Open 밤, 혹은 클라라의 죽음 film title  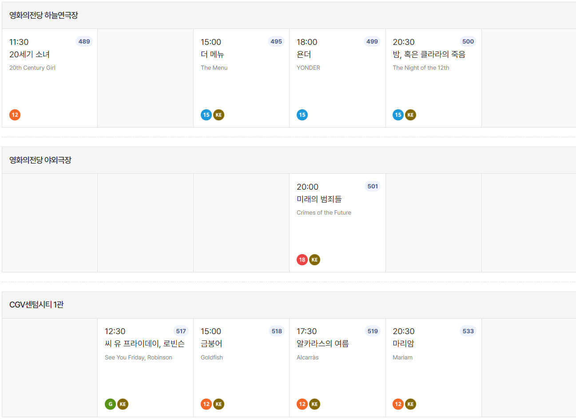[x=429, y=54]
